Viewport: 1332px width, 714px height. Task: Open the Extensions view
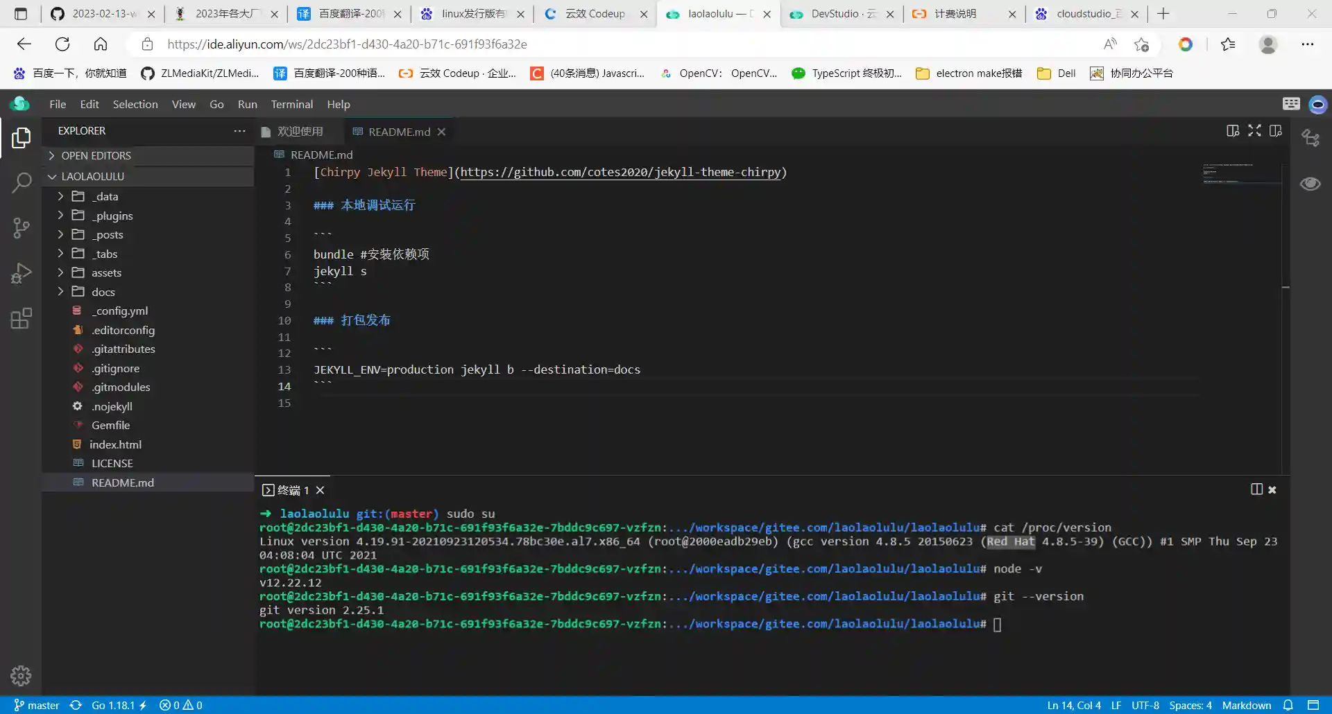click(22, 318)
